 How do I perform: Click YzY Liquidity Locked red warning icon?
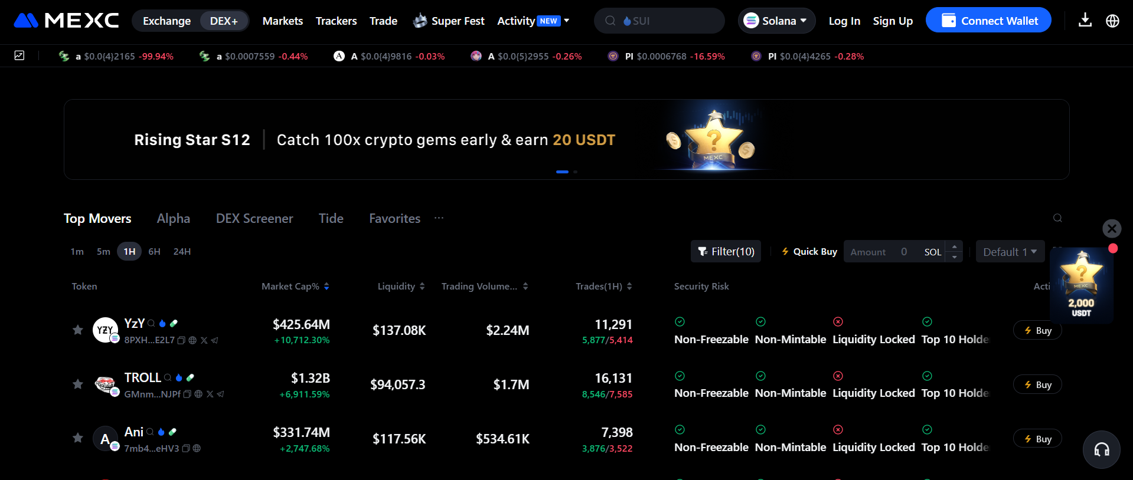(x=838, y=321)
